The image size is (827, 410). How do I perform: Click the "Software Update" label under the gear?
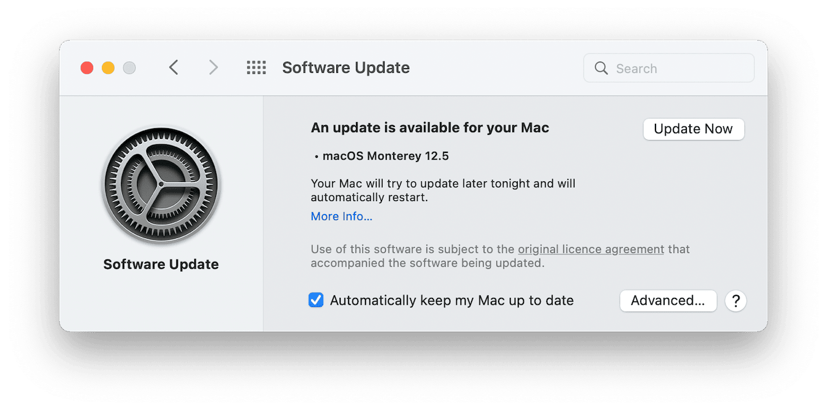point(161,264)
